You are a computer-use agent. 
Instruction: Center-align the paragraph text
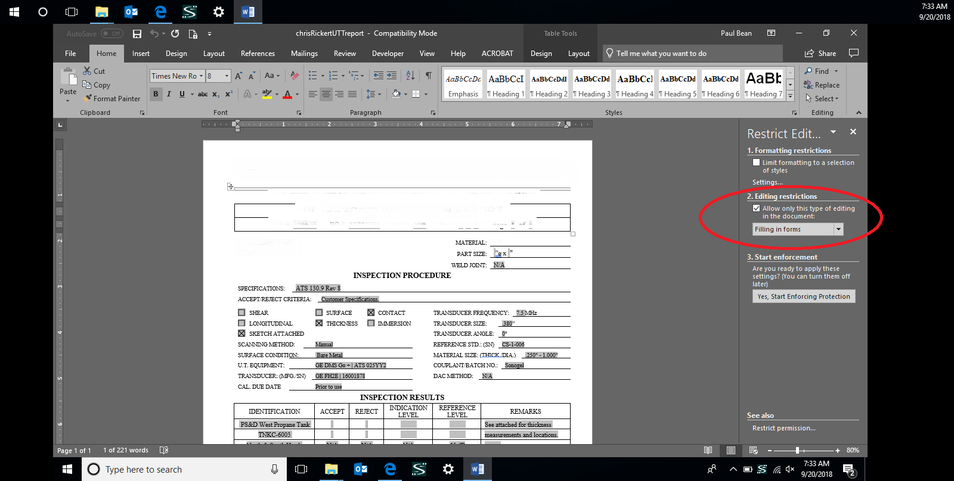[326, 94]
